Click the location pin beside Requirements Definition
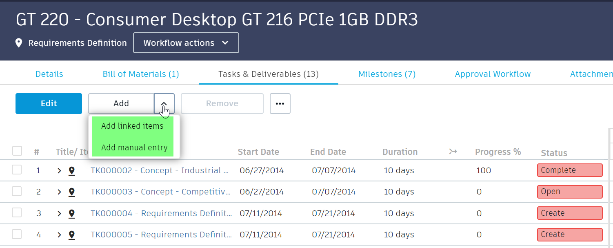The height and width of the screenshot is (248, 613). click(19, 42)
